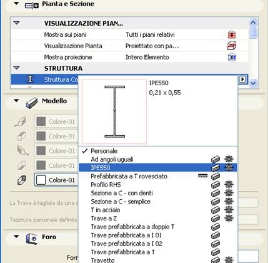Click the Mostra proiezione row icon

pos(232,57)
